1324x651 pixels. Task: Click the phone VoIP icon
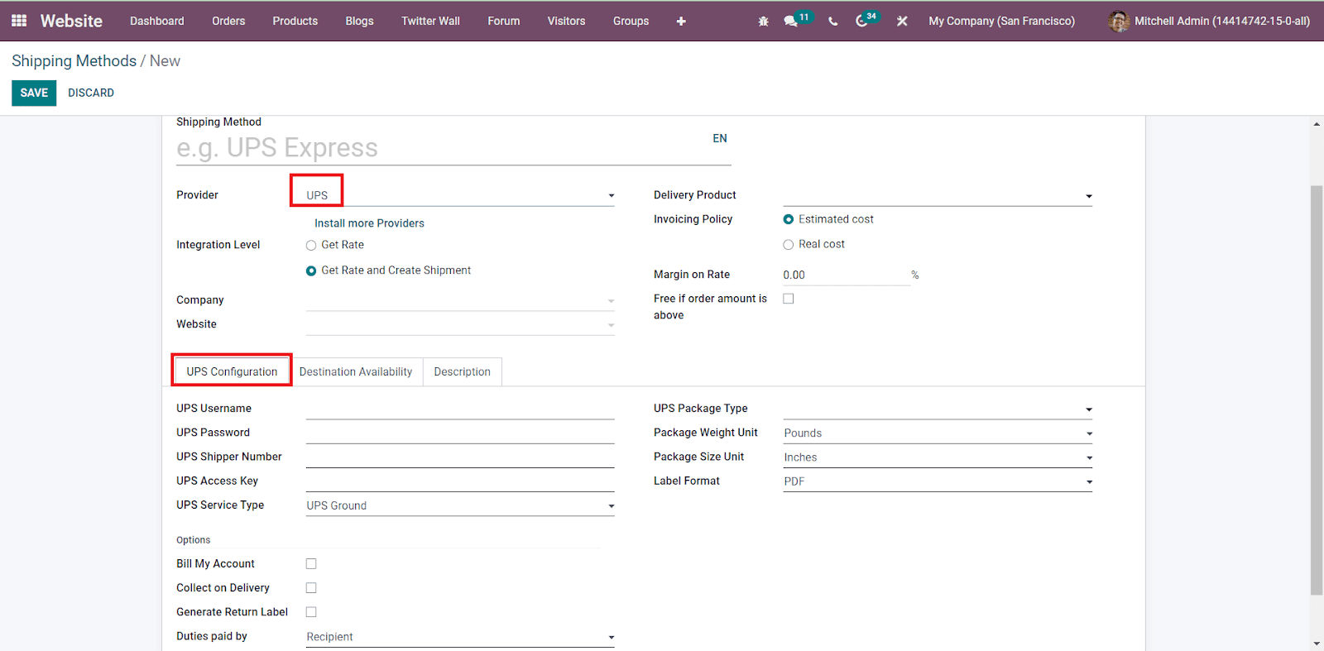click(x=832, y=22)
